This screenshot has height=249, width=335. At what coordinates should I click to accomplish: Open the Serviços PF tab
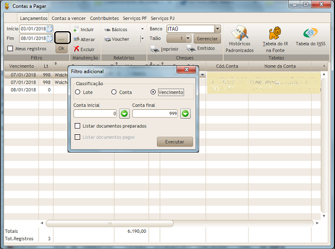pyautogui.click(x=135, y=18)
